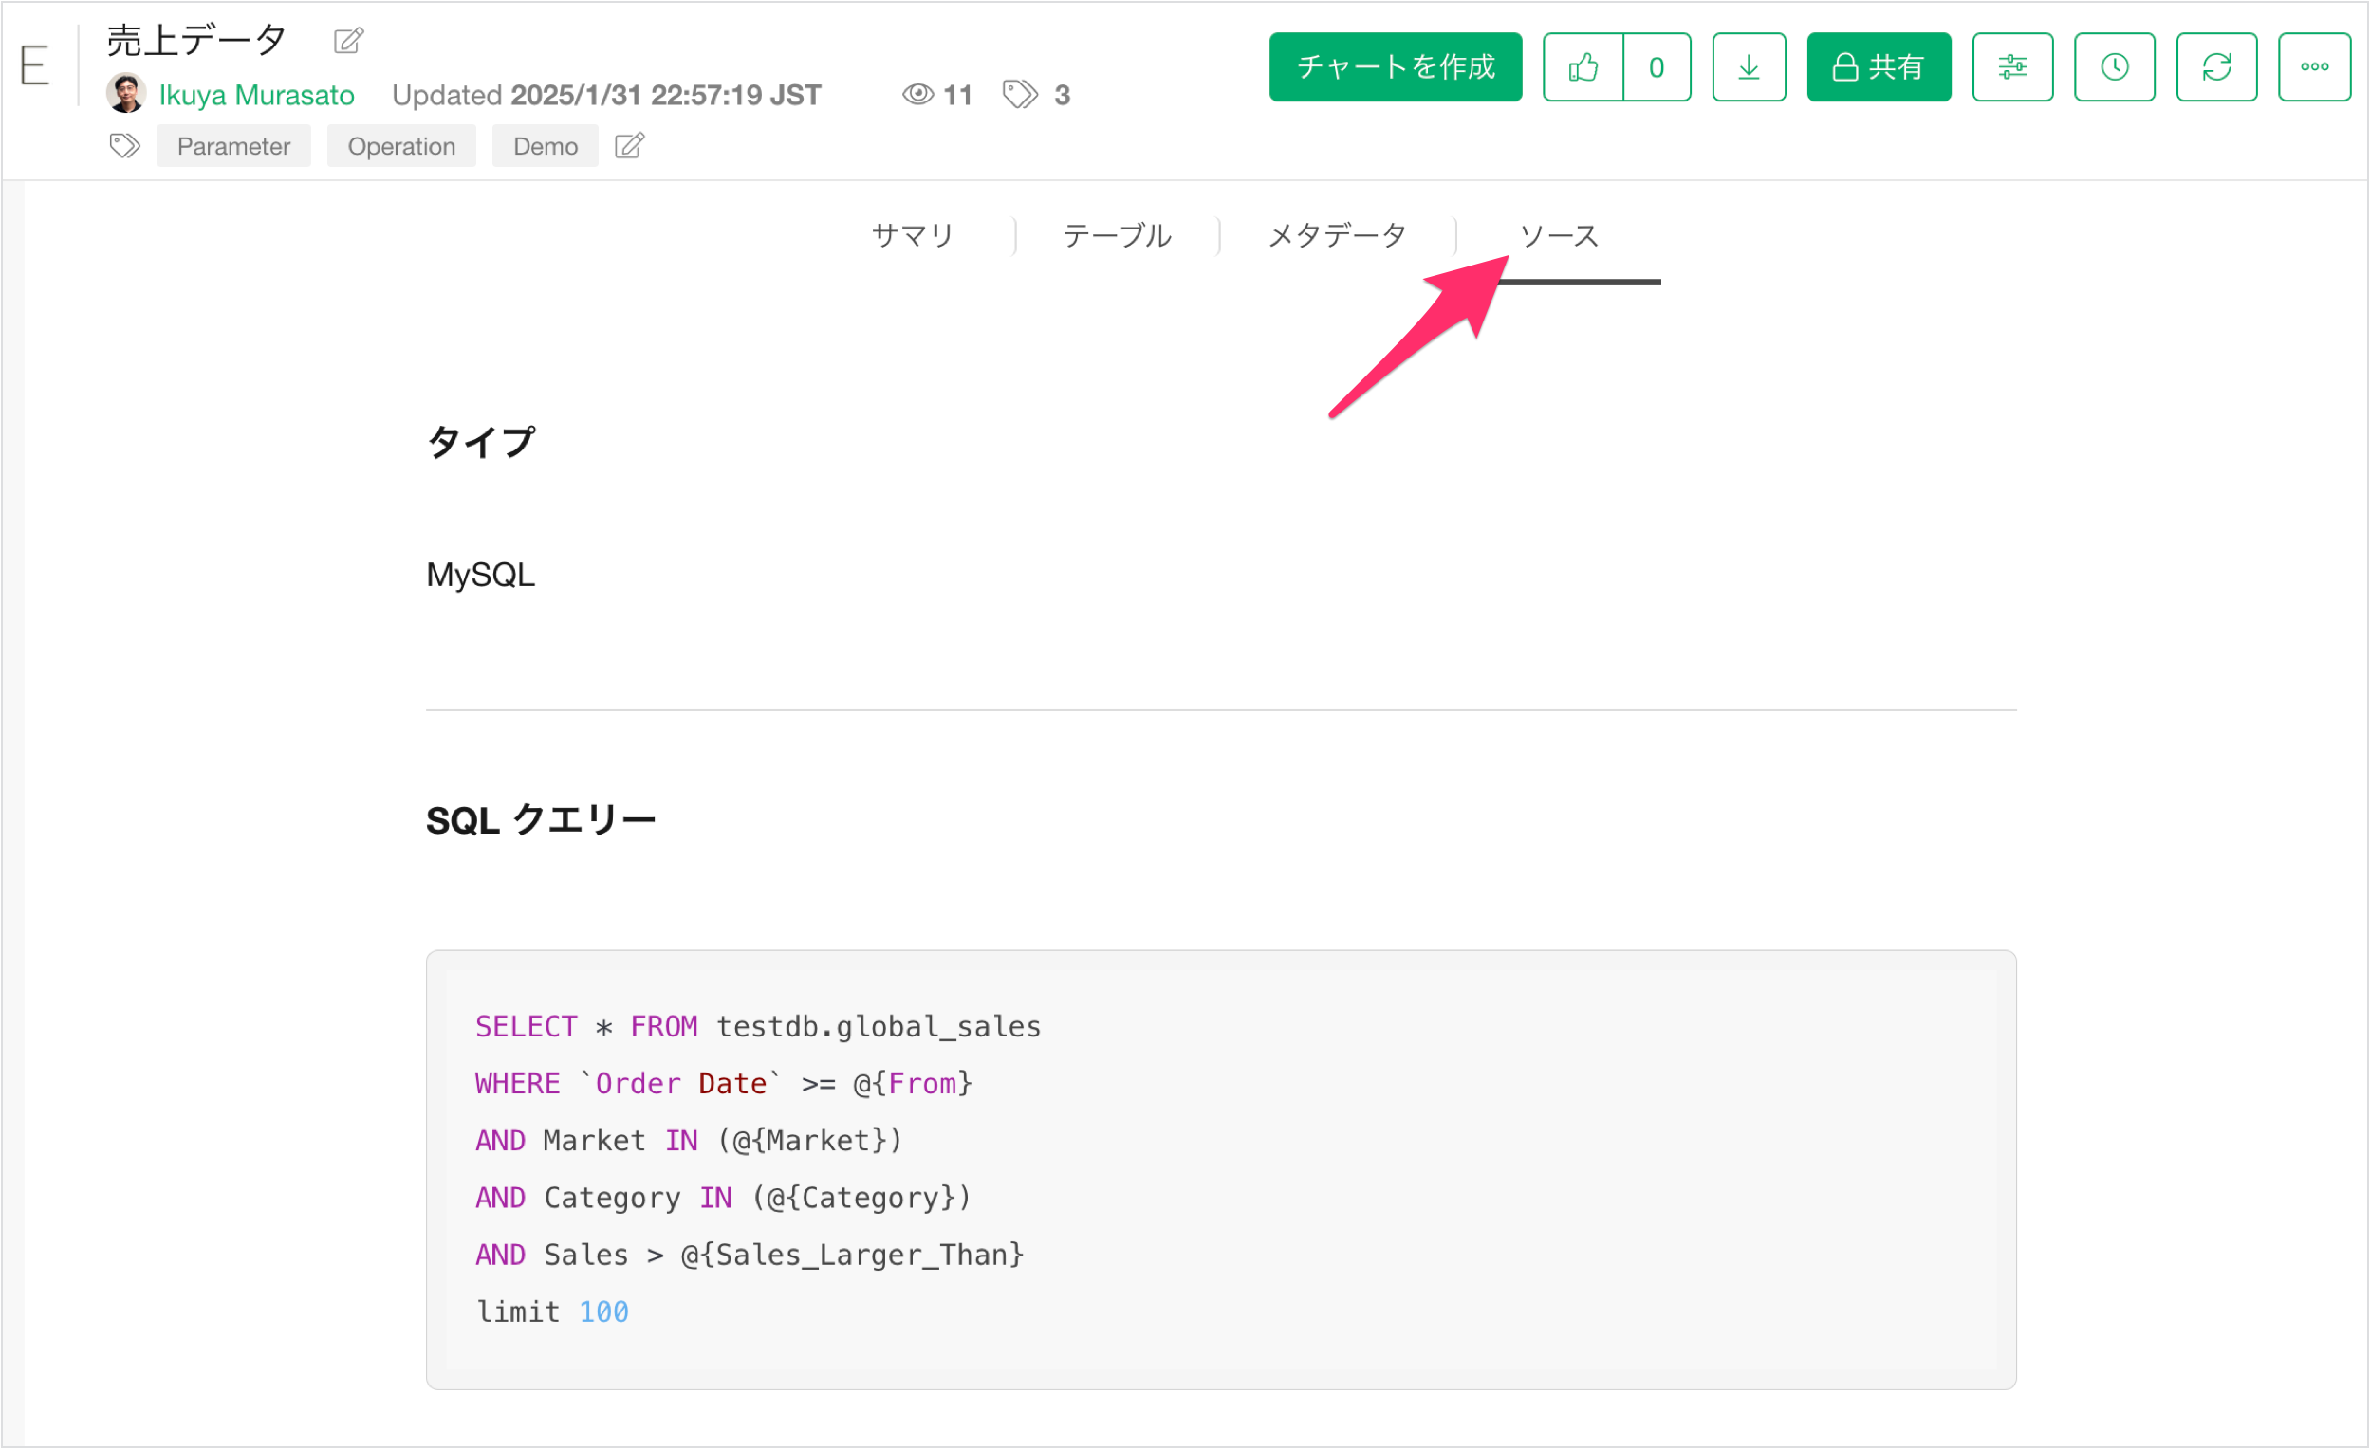Click the E logo at top left
This screenshot has width=2370, height=1449.
tap(34, 66)
